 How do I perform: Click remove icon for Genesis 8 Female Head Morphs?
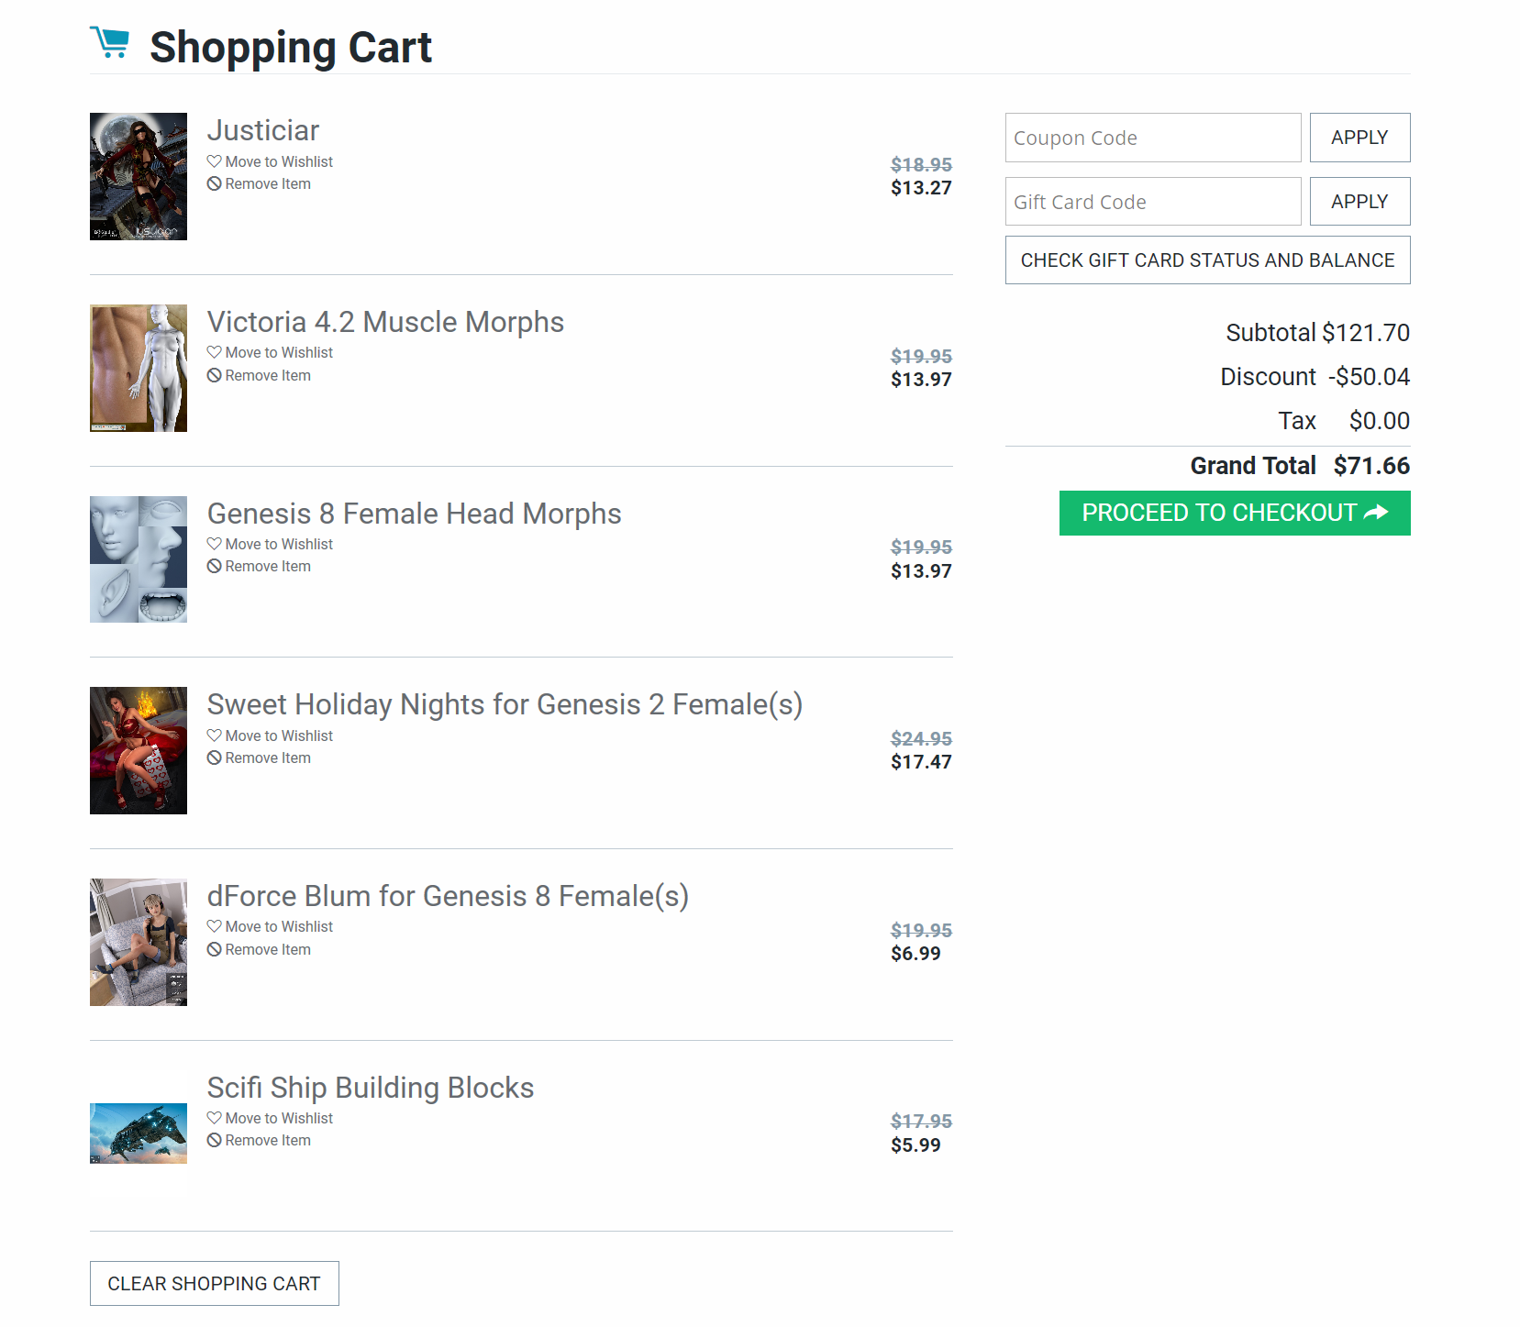(214, 566)
